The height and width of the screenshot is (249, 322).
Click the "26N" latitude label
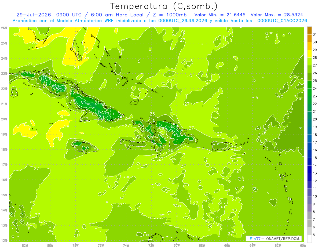[4, 28]
